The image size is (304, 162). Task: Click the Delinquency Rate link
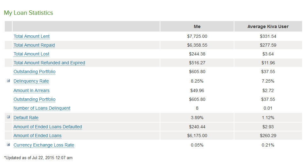coord(31,81)
